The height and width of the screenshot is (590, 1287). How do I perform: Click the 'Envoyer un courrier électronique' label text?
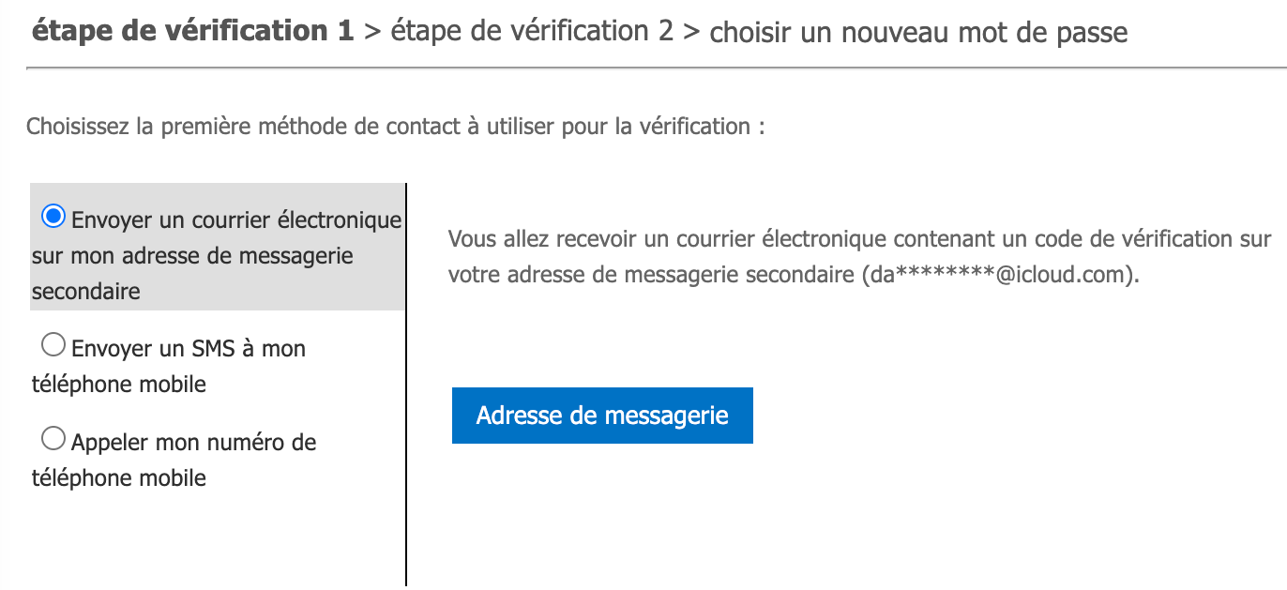tap(236, 220)
